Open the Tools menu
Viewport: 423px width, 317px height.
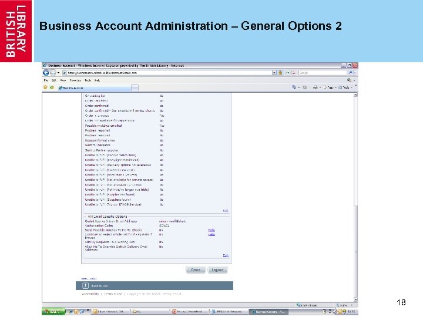[x=88, y=80]
